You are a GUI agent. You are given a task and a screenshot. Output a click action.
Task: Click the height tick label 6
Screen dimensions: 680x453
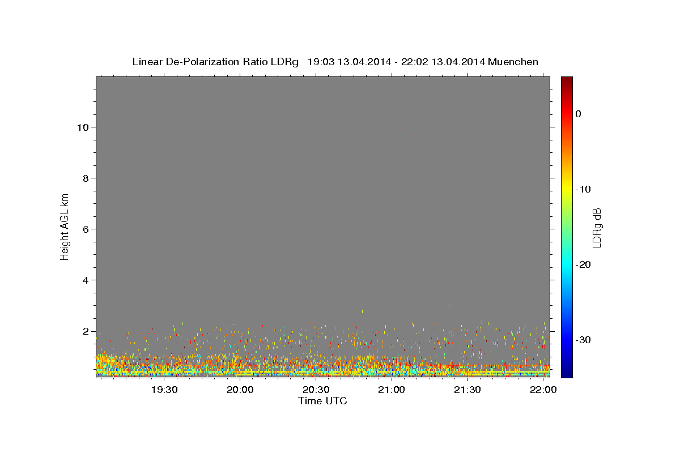click(86, 229)
